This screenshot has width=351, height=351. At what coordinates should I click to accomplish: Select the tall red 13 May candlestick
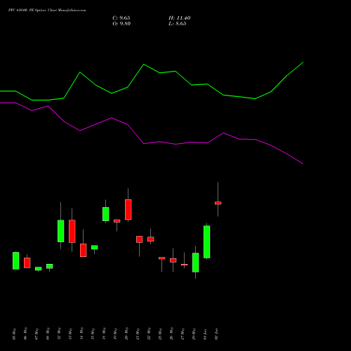coord(72,231)
